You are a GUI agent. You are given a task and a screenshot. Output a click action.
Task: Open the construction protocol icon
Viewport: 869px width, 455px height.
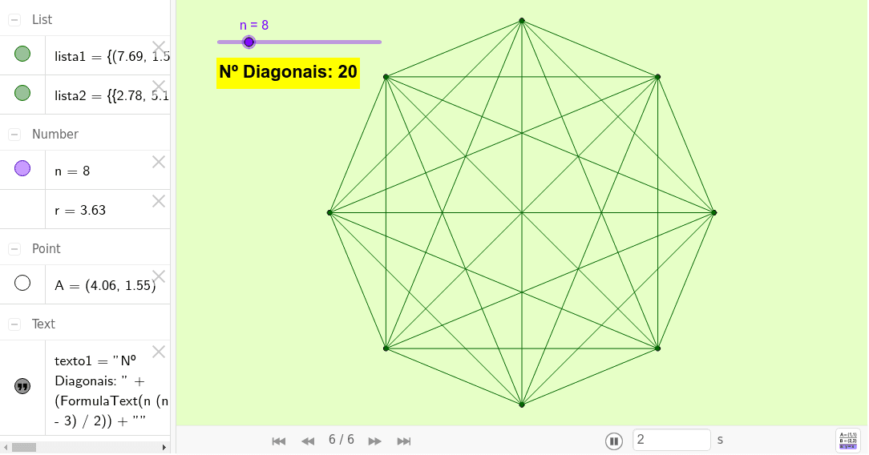(848, 441)
